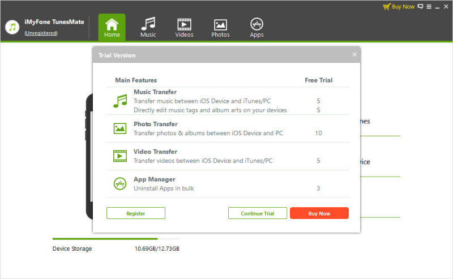This screenshot has width=453, height=279.
Task: Open the Home tab
Action: point(112,27)
